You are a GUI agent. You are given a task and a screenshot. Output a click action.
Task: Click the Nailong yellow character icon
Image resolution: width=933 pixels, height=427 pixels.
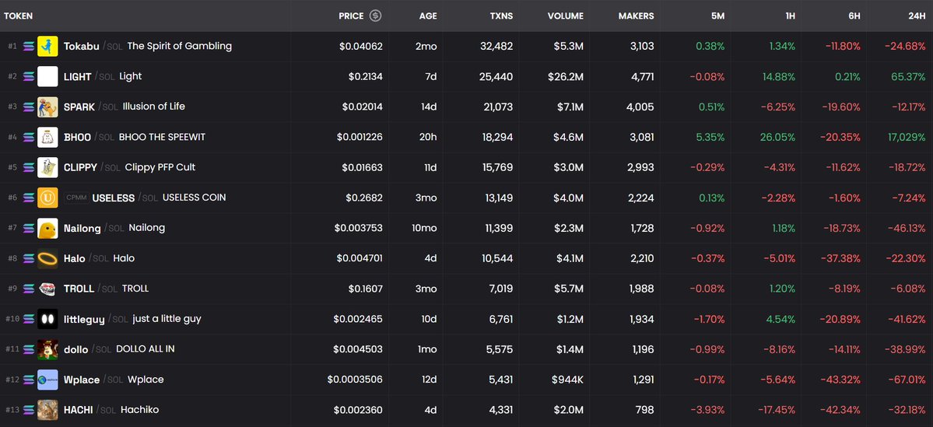(x=47, y=228)
